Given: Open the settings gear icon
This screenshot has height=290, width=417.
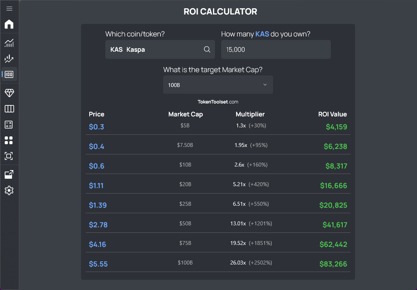Looking at the screenshot, I should coord(9,190).
